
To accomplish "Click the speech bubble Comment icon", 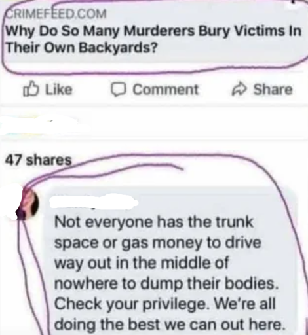I will (x=118, y=90).
